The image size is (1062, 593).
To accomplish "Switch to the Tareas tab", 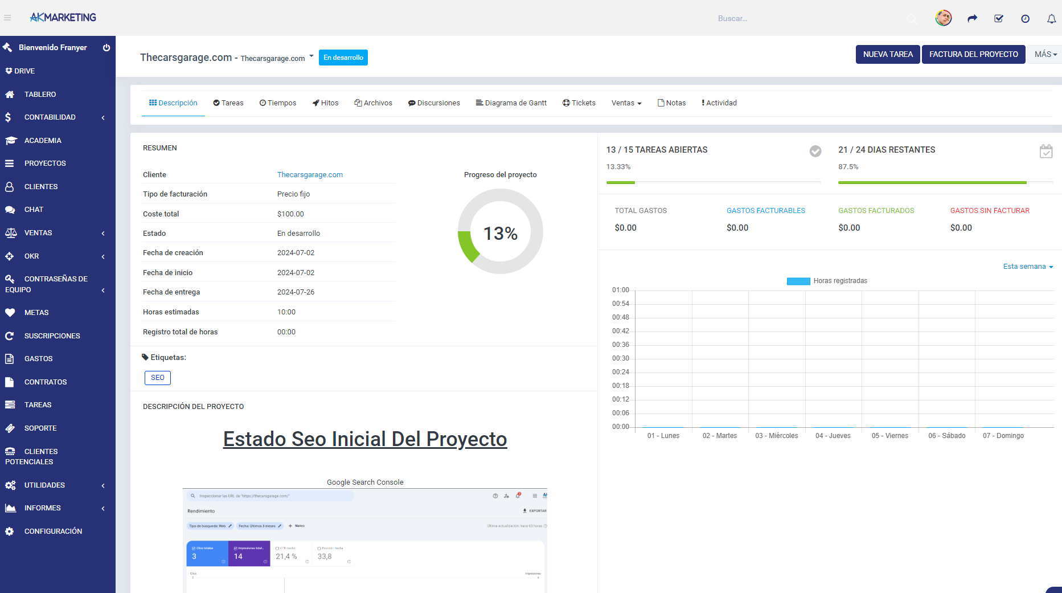I will pos(228,103).
